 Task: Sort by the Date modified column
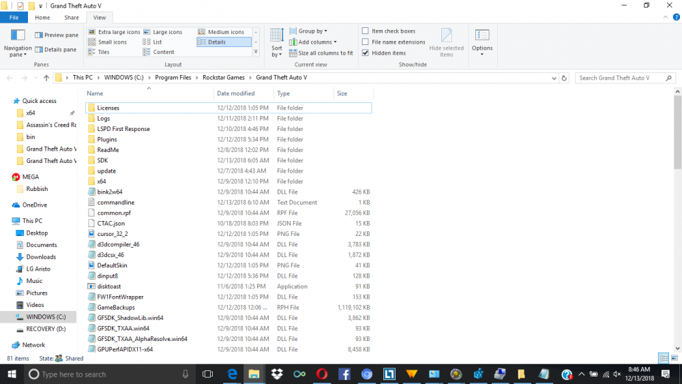pos(243,93)
